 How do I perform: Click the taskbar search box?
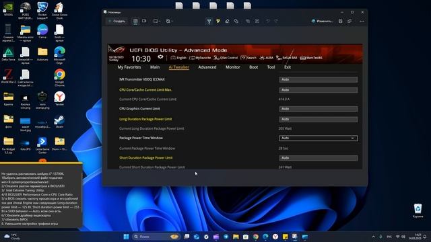pos(156,237)
